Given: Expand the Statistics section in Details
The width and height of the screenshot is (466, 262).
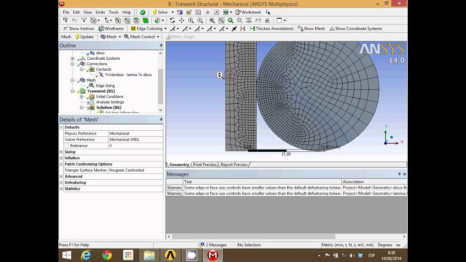Looking at the screenshot, I should pyautogui.click(x=61, y=188).
